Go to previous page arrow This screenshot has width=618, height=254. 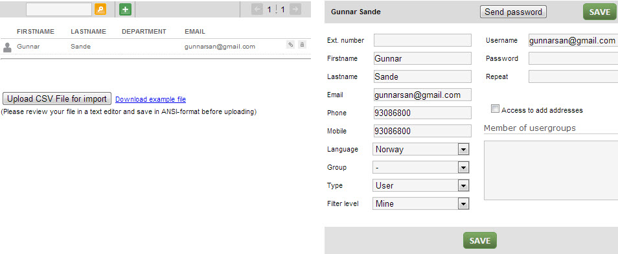[x=257, y=10]
